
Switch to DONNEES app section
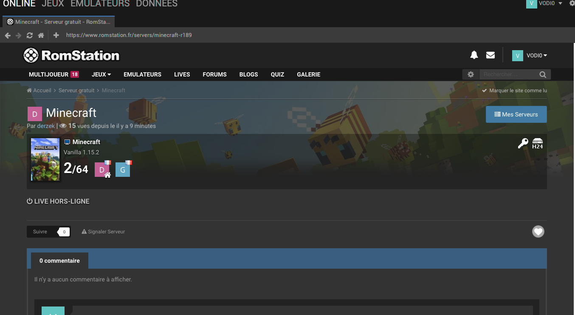click(x=157, y=4)
